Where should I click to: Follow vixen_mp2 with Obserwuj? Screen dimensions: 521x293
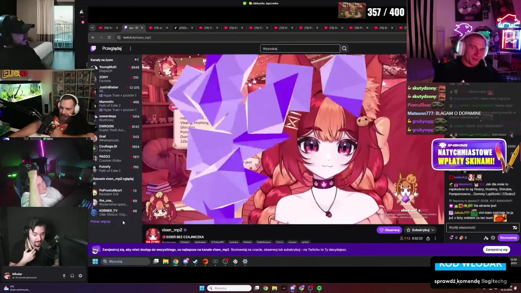click(x=390, y=230)
